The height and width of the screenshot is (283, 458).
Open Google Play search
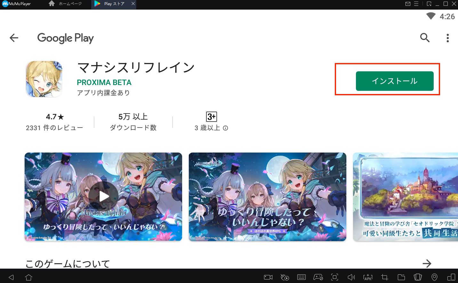click(x=425, y=38)
